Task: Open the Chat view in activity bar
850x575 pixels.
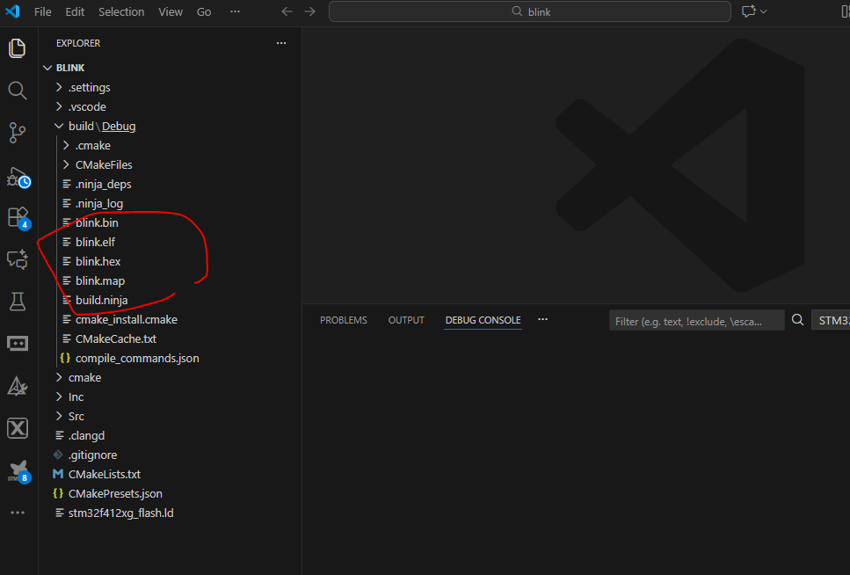Action: tap(18, 259)
